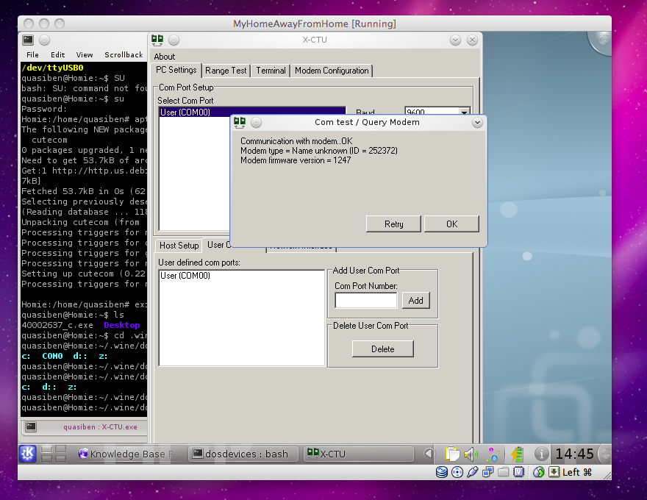Click the Delete user com port button

(x=383, y=349)
